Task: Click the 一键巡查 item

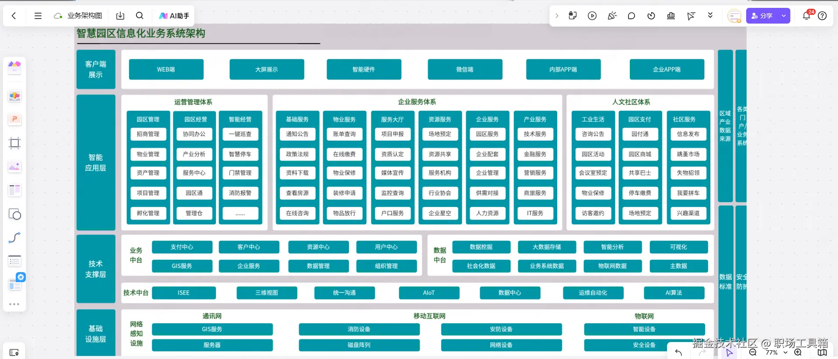Action: [240, 134]
